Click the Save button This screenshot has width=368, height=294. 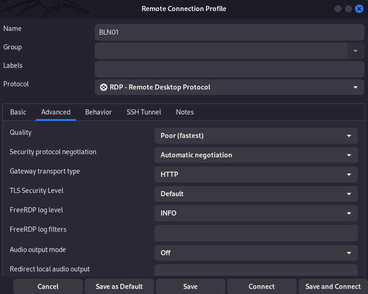(x=190, y=287)
